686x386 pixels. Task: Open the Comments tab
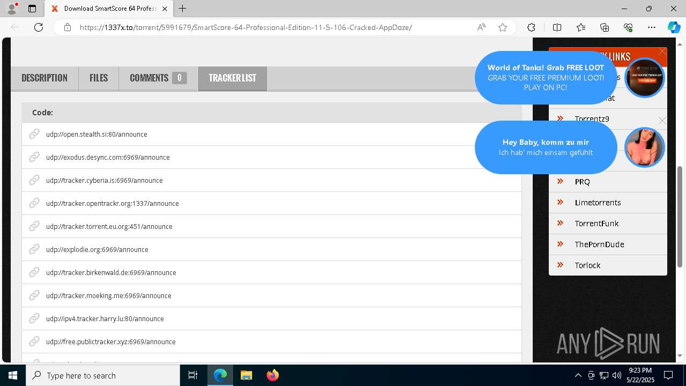coord(158,78)
